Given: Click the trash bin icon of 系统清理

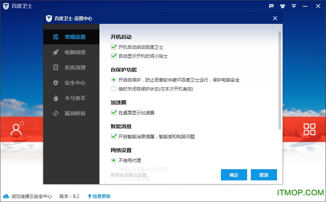Looking at the screenshot, I should tap(56, 67).
